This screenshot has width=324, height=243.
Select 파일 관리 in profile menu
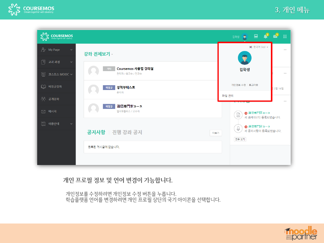227,96
